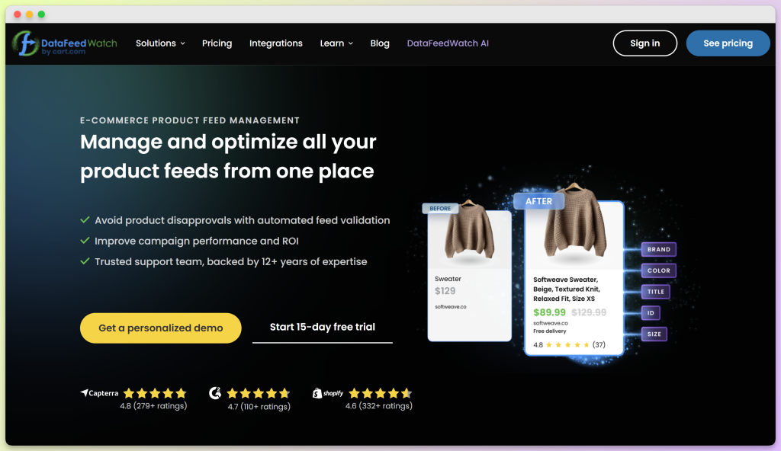Click 'Start 15-day free trial'
The height and width of the screenshot is (451, 781).
coord(322,327)
